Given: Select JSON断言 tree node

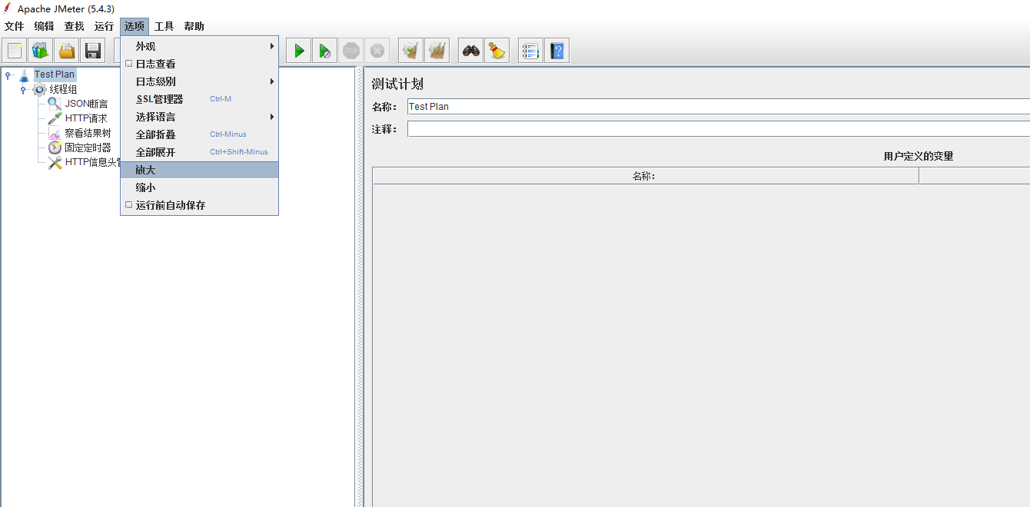Looking at the screenshot, I should tap(86, 104).
